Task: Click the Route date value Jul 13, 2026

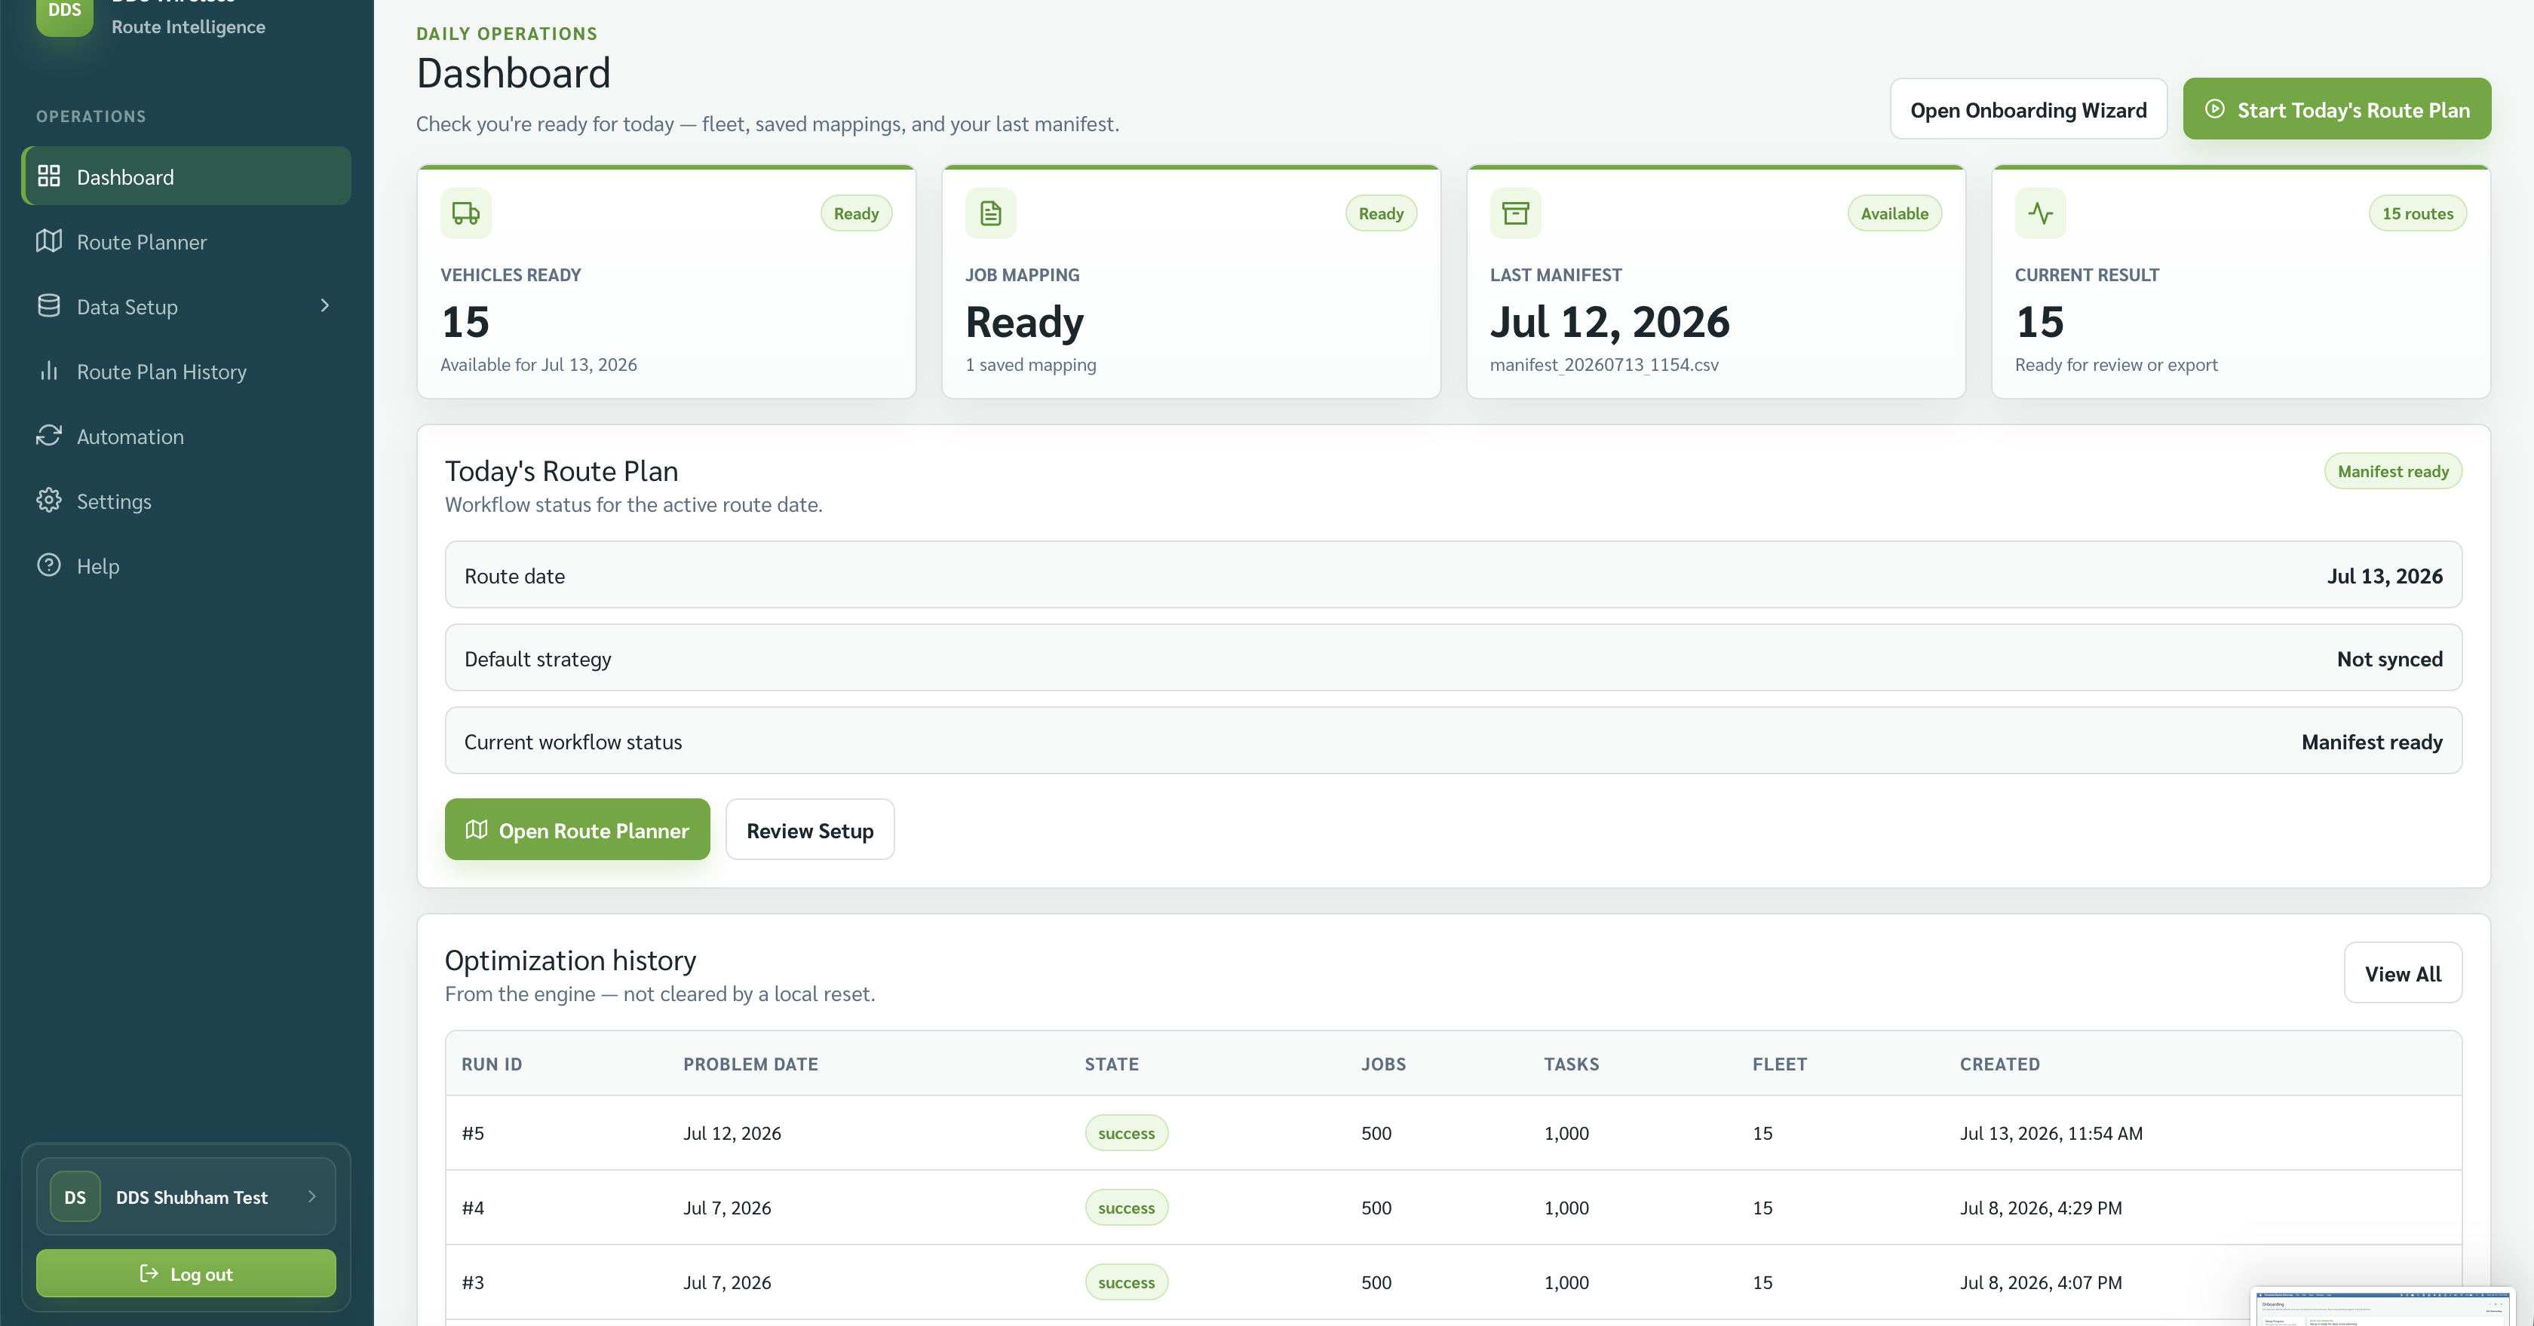Action: coord(2385,575)
